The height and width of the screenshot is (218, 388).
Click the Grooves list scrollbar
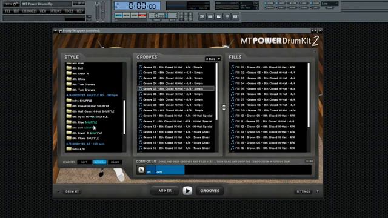[x=217, y=91]
